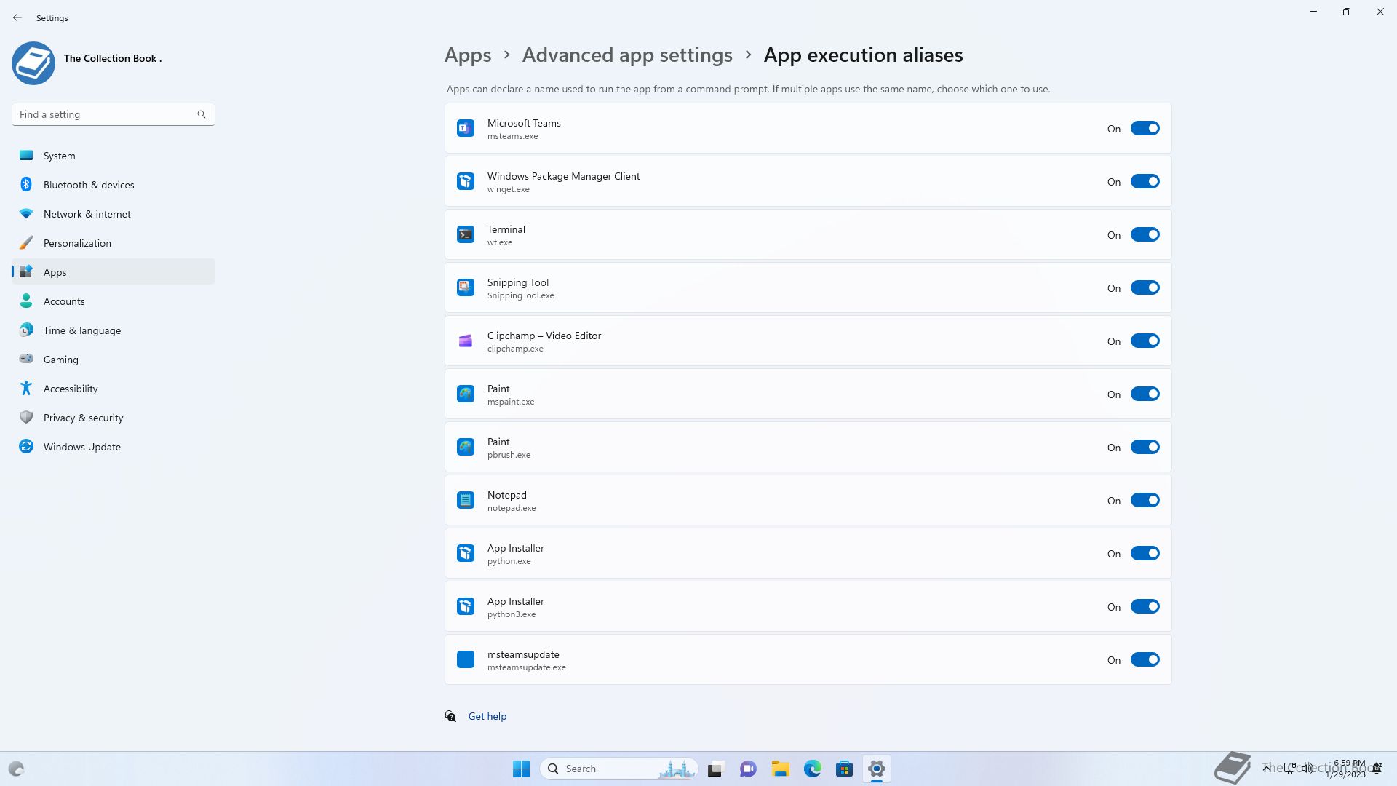Turn off the python3.exe alias
This screenshot has height=786, width=1397.
1145,606
